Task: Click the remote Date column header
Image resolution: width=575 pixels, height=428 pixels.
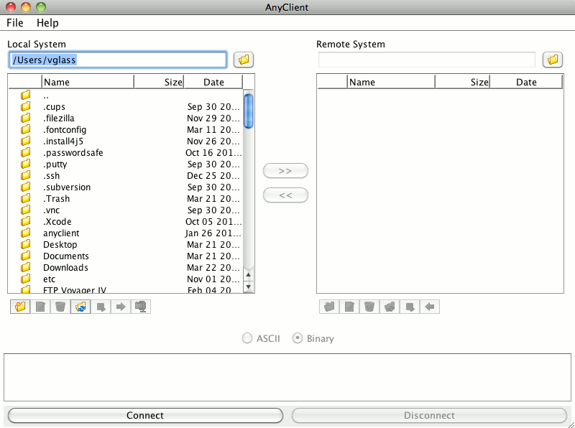Action: (526, 82)
